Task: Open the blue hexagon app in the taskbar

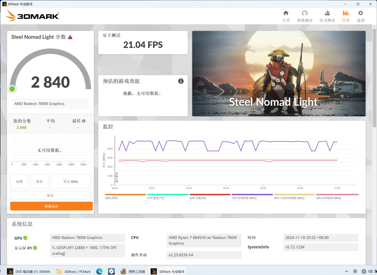Action: [x=111, y=271]
